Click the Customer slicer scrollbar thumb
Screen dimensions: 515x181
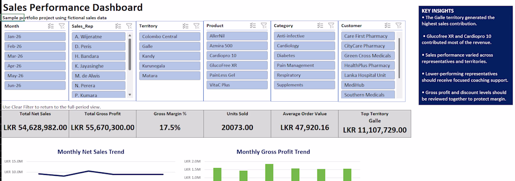pyautogui.click(x=399, y=58)
